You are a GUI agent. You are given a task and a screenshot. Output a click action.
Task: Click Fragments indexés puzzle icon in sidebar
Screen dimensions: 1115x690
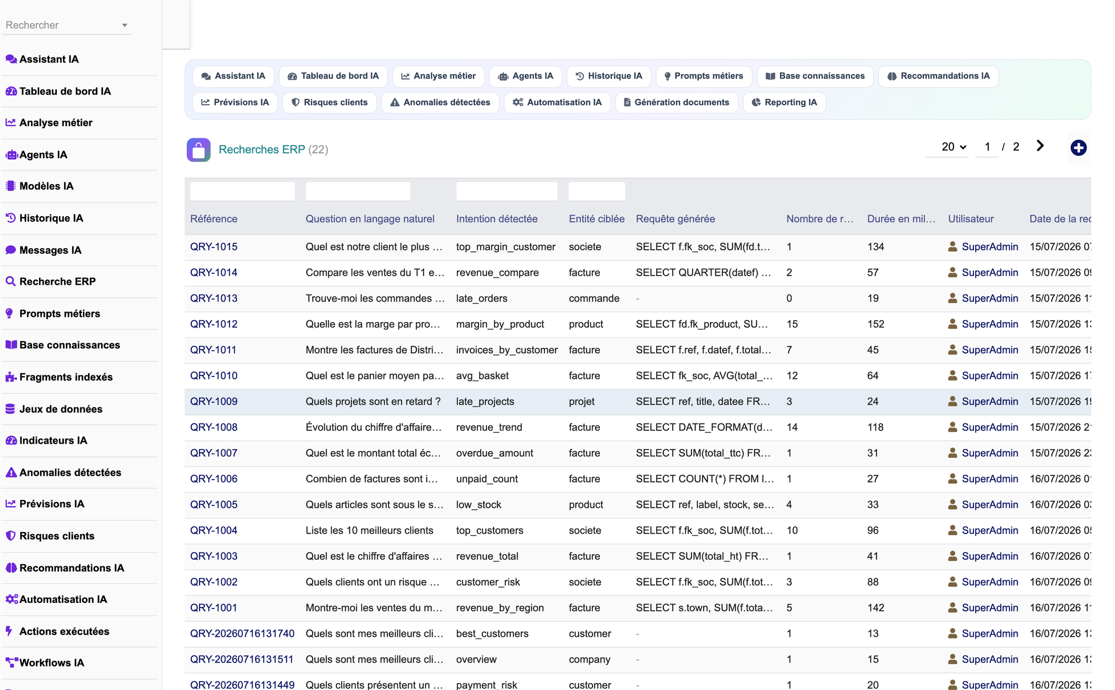pyautogui.click(x=11, y=377)
